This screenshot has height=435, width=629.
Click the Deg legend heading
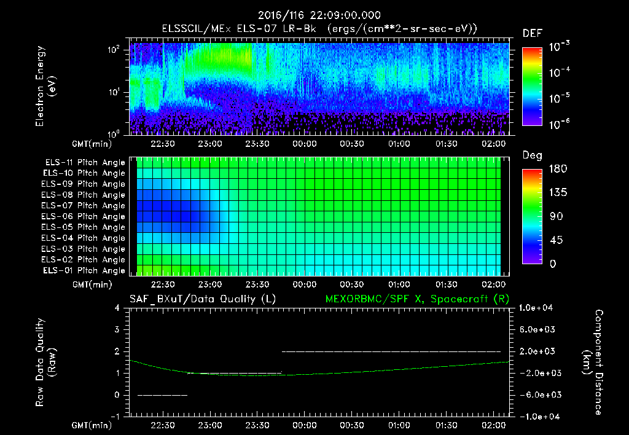coord(533,155)
